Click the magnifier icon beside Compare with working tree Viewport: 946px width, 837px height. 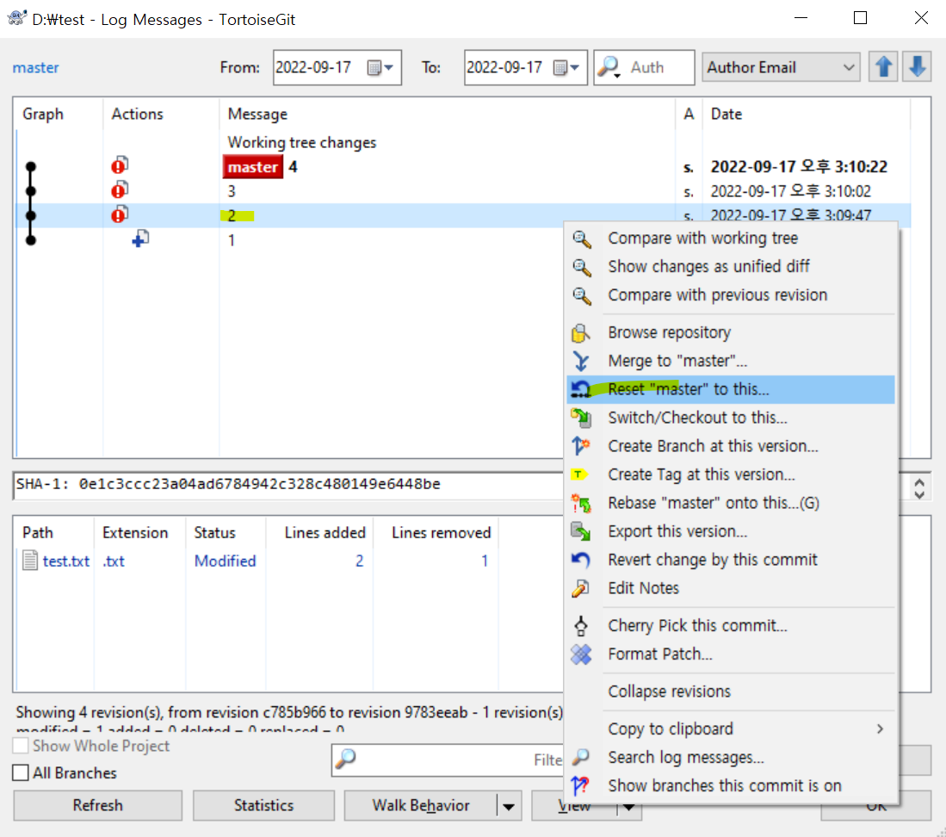[x=582, y=239]
